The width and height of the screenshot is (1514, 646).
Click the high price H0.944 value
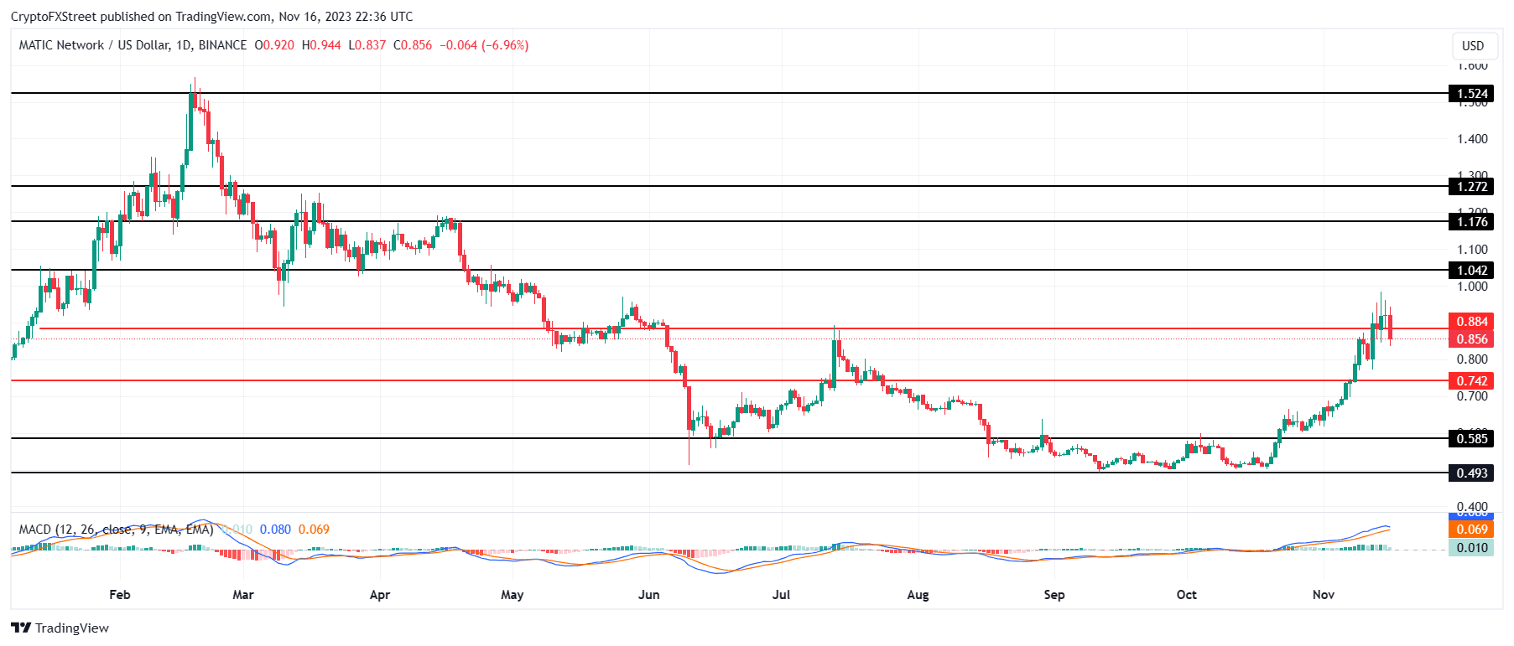(x=321, y=45)
